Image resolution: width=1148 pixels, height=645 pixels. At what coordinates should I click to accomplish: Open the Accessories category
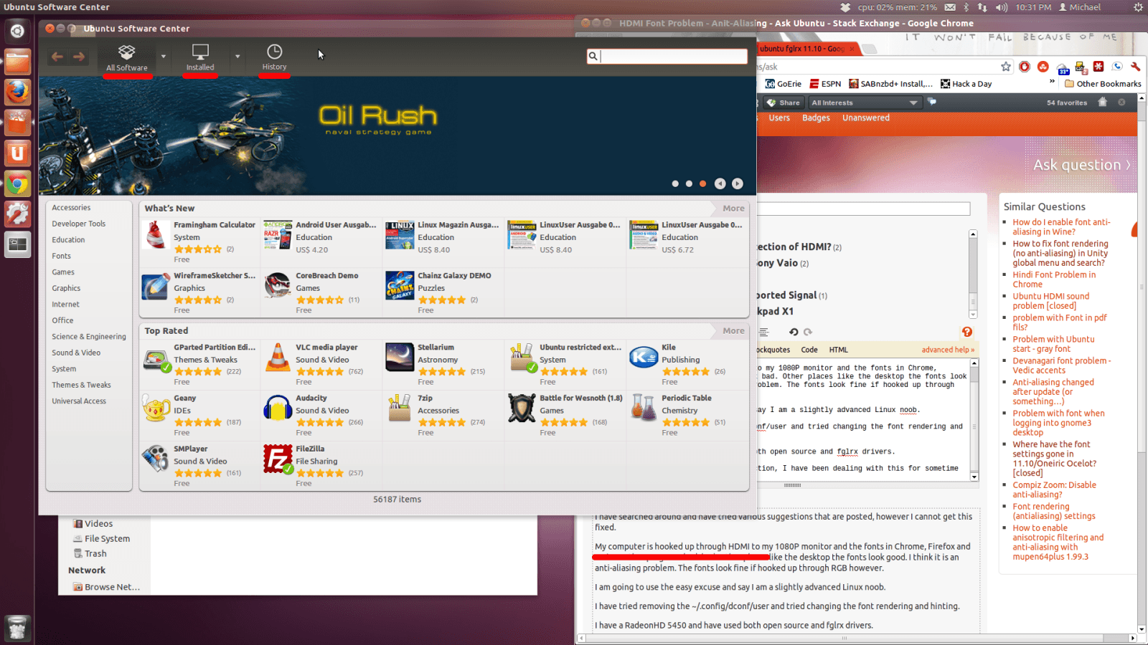click(71, 208)
